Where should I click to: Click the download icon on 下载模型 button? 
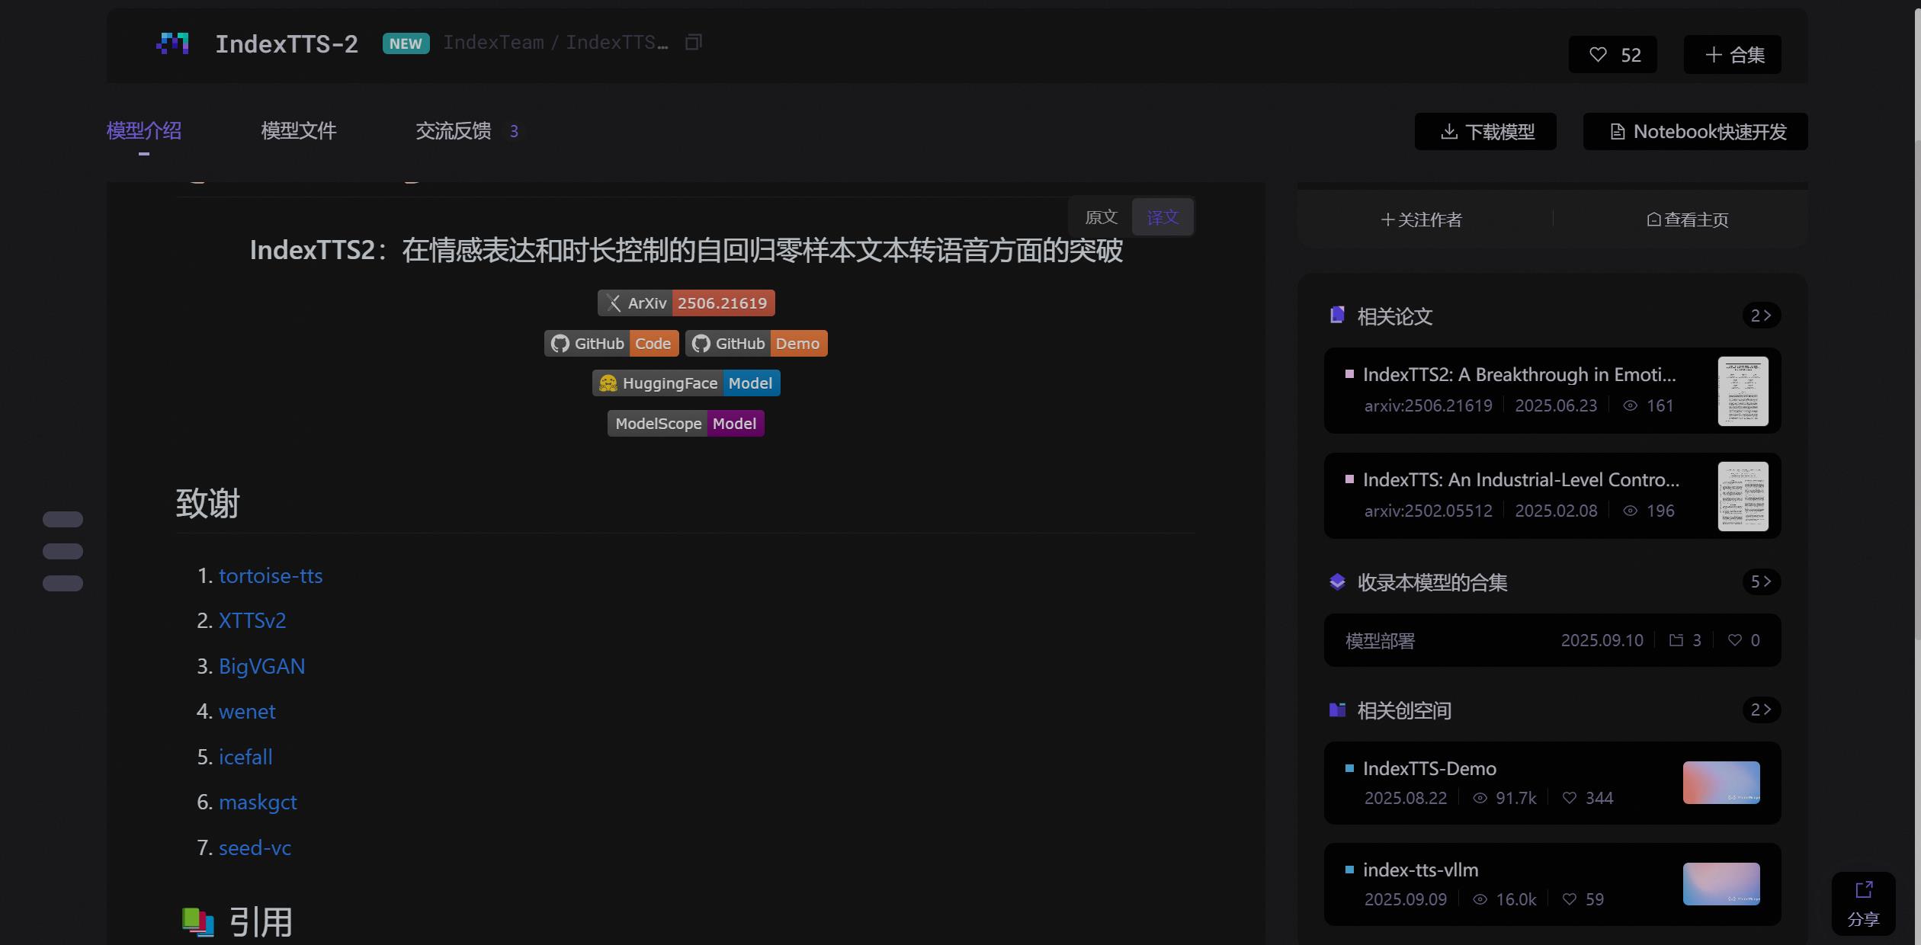click(x=1449, y=131)
